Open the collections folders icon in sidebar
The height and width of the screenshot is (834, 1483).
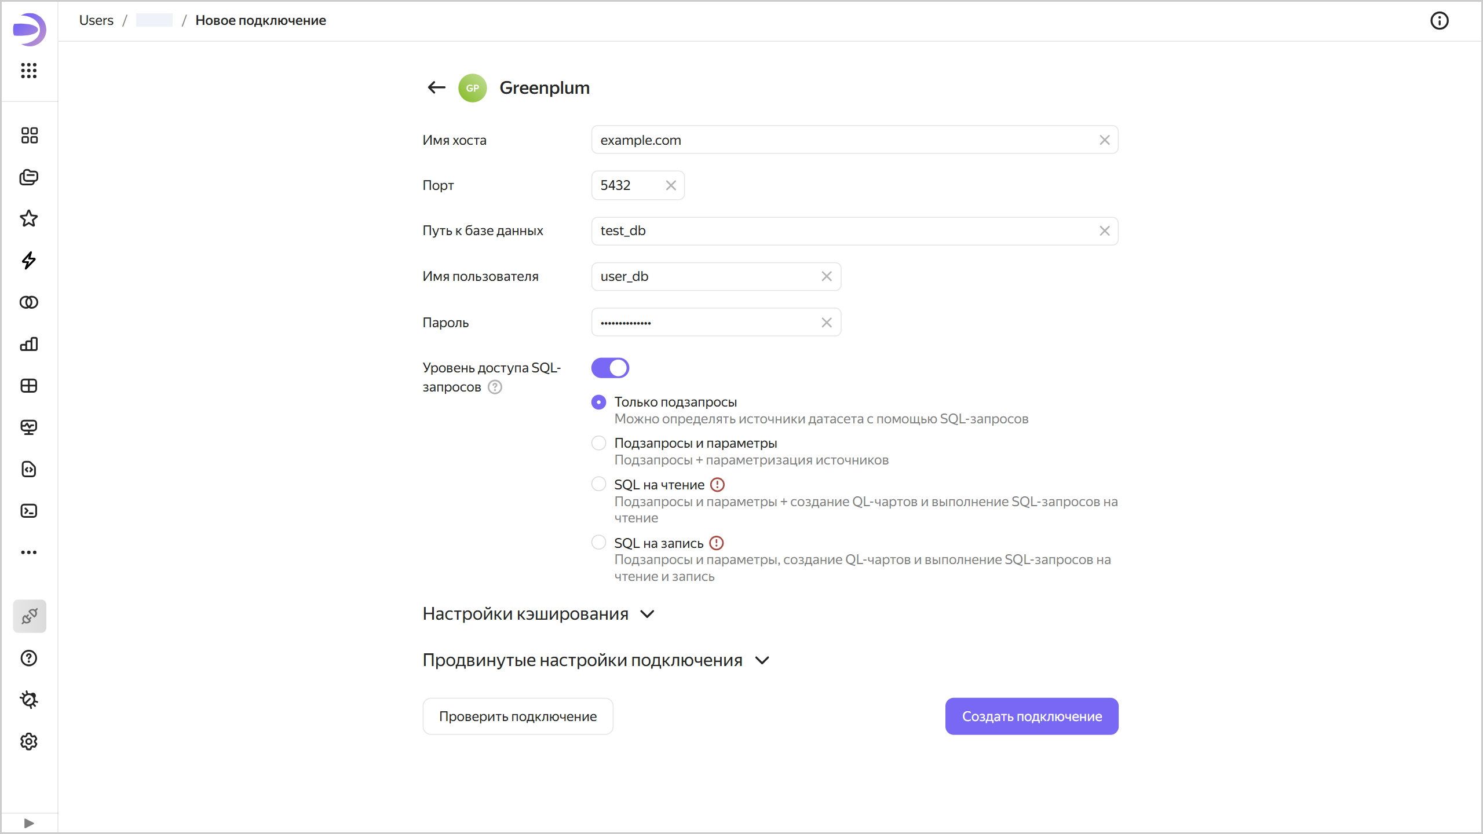pos(29,177)
